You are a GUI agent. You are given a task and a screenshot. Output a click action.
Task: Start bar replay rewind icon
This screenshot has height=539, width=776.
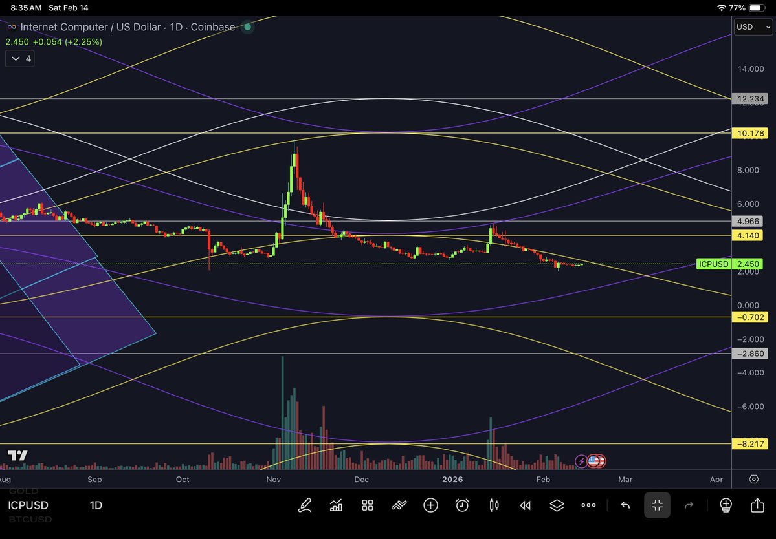[525, 505]
